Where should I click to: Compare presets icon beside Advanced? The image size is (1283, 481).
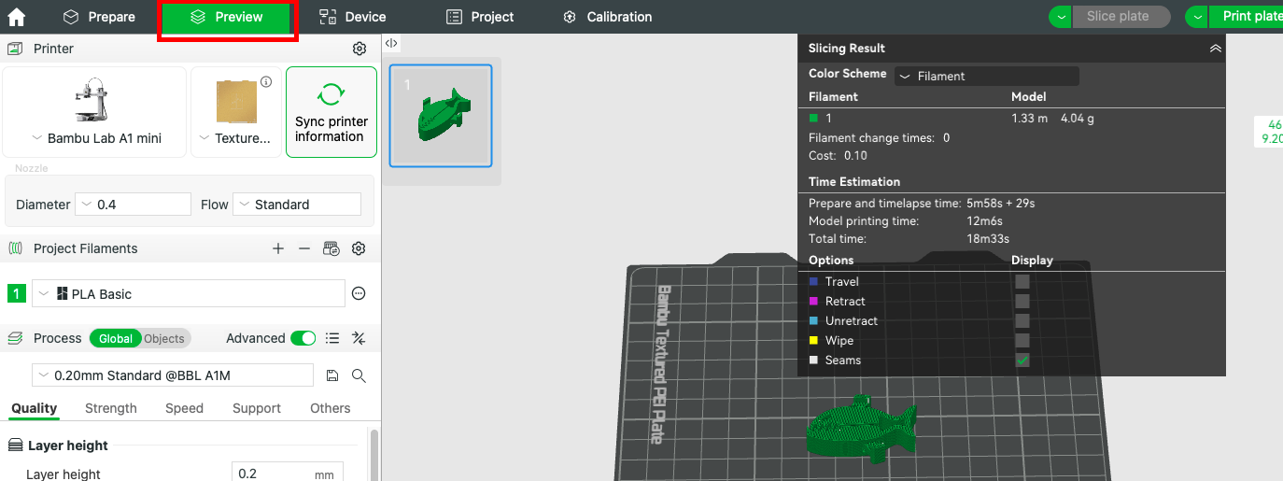pyautogui.click(x=358, y=338)
